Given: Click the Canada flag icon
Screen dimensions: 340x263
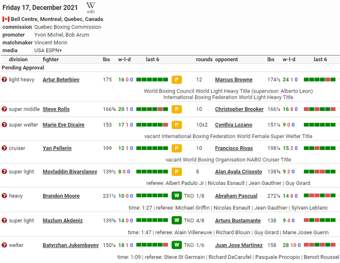Looking at the screenshot, I should 6,19.
